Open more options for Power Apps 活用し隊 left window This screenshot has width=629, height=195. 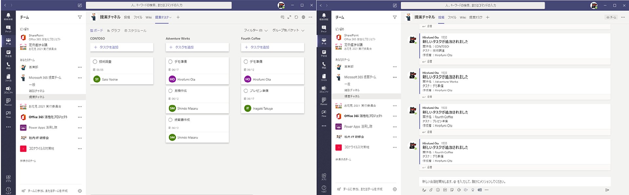point(80,128)
